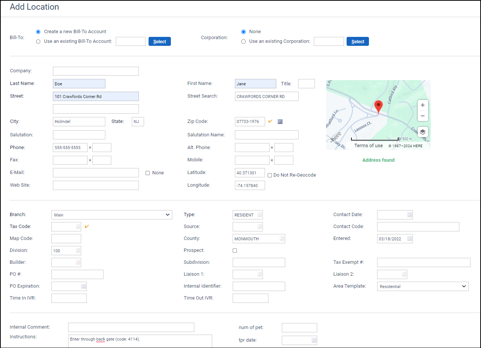The width and height of the screenshot is (481, 348).
Task: Open the County field lookup icon
Action: tap(282, 238)
